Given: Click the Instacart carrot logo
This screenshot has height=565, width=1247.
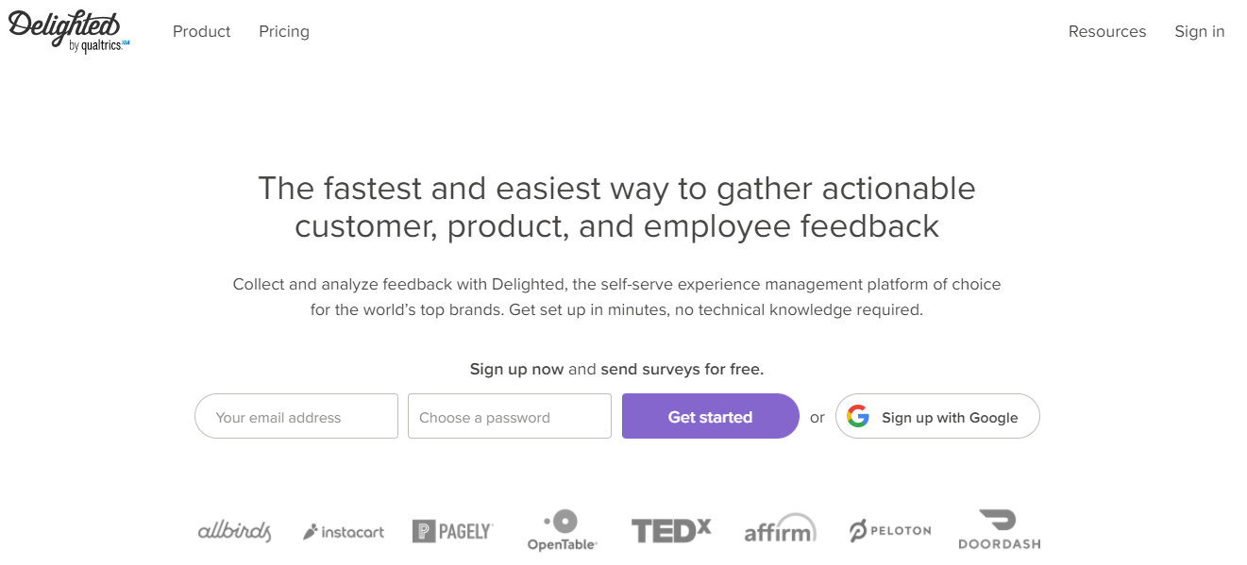Looking at the screenshot, I should click(344, 532).
